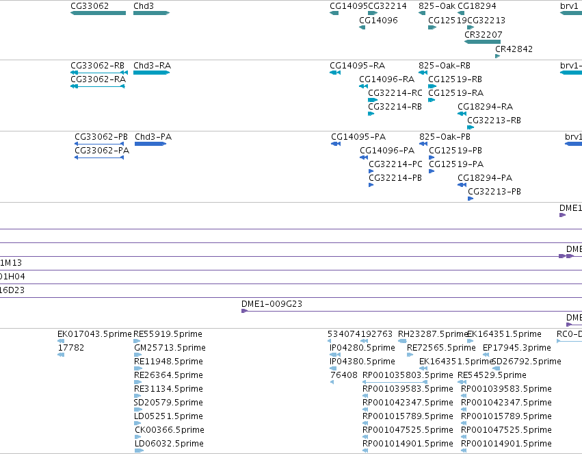Click the CG33062 gene label
Viewport: 582px width, 454px height.
(x=90, y=6)
